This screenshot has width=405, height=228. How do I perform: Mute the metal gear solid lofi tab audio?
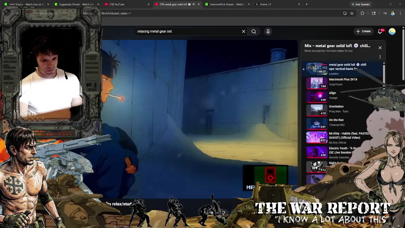[x=193, y=4]
